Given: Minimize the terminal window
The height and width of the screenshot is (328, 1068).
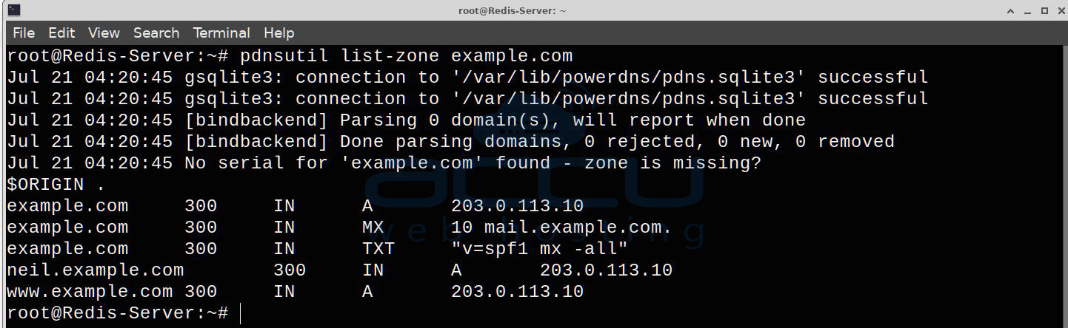Looking at the screenshot, I should (1028, 11).
